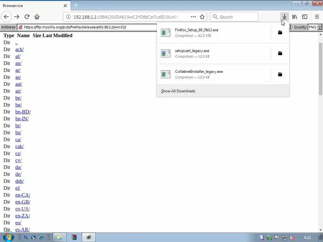Open Windows Explorer taskbar button
This screenshot has height=242, width=323.
click(x=60, y=238)
